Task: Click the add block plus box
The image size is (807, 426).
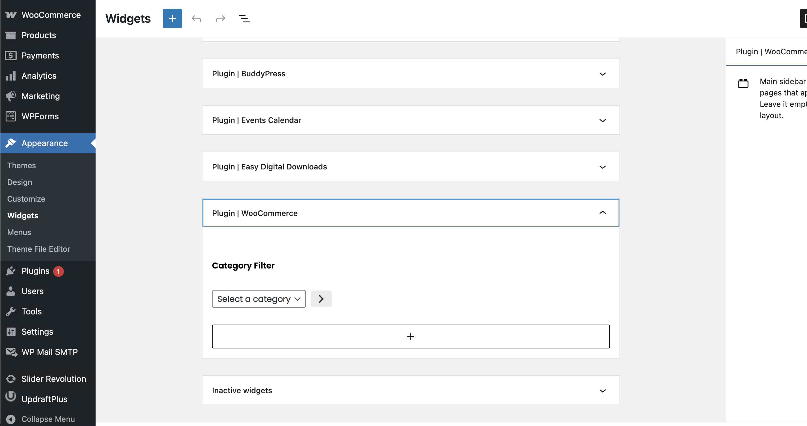Action: coord(410,337)
